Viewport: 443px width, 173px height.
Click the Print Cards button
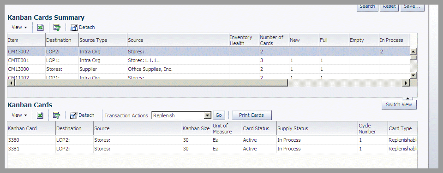pos(251,115)
